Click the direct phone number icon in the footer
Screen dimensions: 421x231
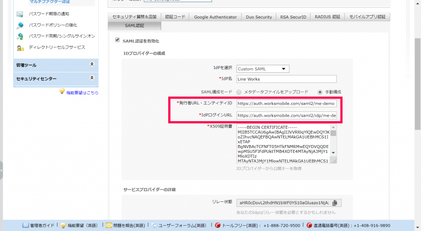(x=309, y=225)
